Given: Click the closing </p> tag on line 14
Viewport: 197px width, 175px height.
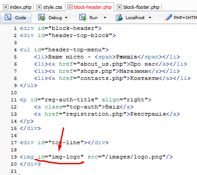Looking at the screenshot, I should click(x=27, y=121).
